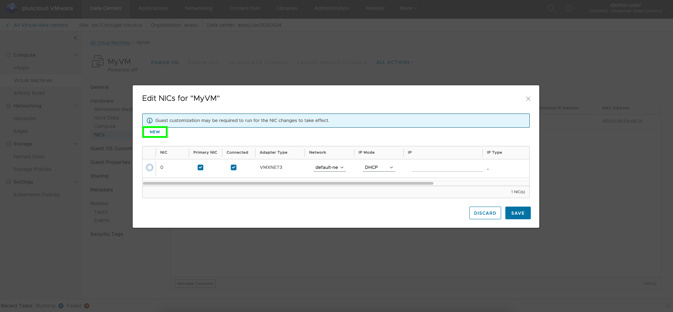The image size is (673, 312).
Task: Select the Metadata section of MyVM
Action: (101, 190)
